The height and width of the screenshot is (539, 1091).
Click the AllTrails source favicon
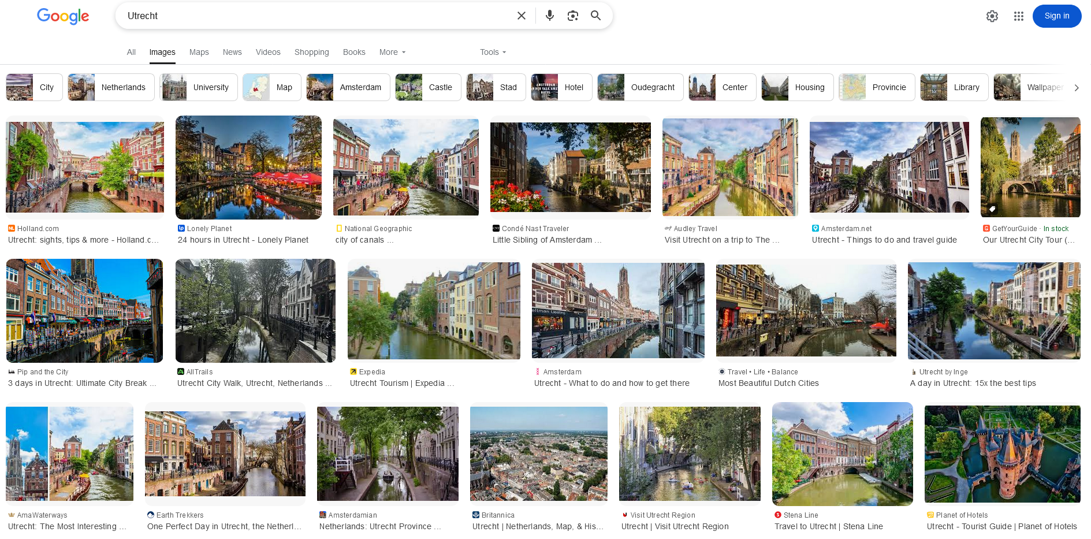pos(180,372)
